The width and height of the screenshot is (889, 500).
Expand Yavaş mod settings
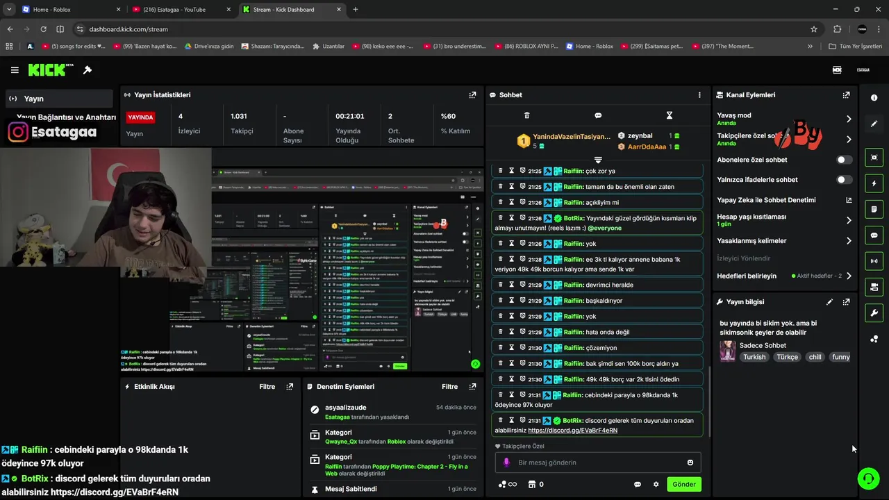click(848, 119)
